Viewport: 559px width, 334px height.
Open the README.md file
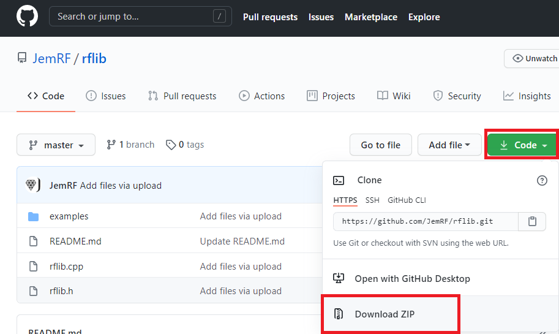click(x=75, y=241)
